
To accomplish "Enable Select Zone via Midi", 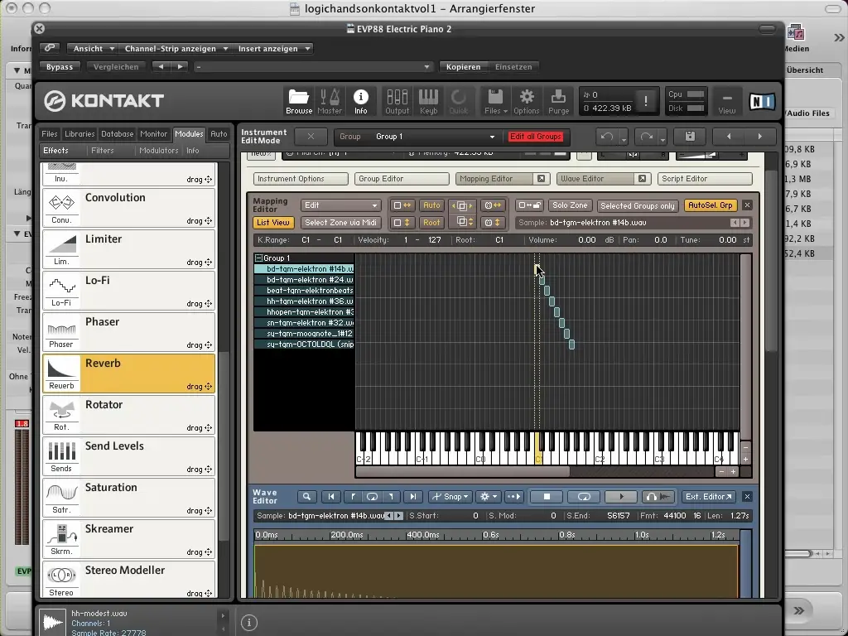I will click(340, 222).
